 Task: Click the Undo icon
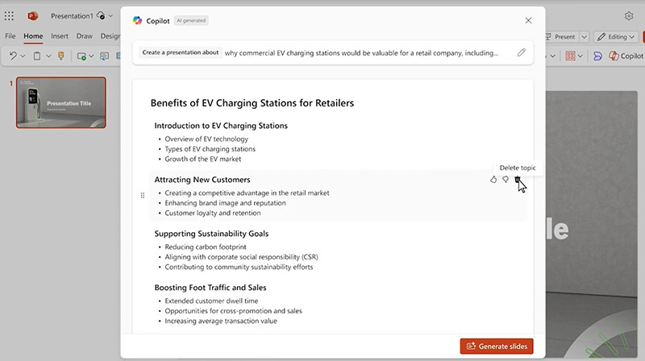[13, 56]
